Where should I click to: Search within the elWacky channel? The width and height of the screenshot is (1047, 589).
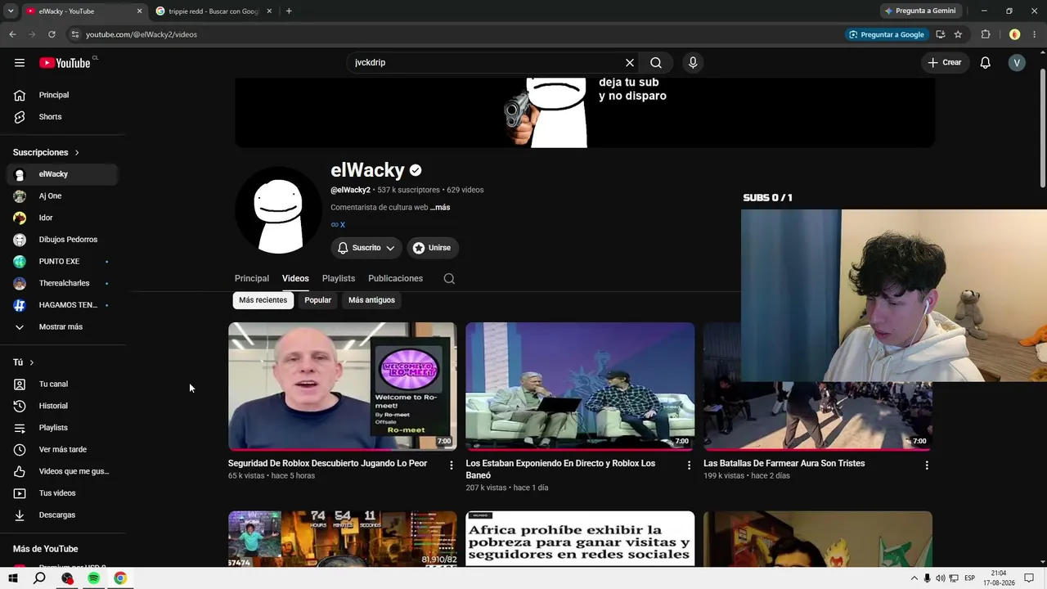tap(449, 278)
